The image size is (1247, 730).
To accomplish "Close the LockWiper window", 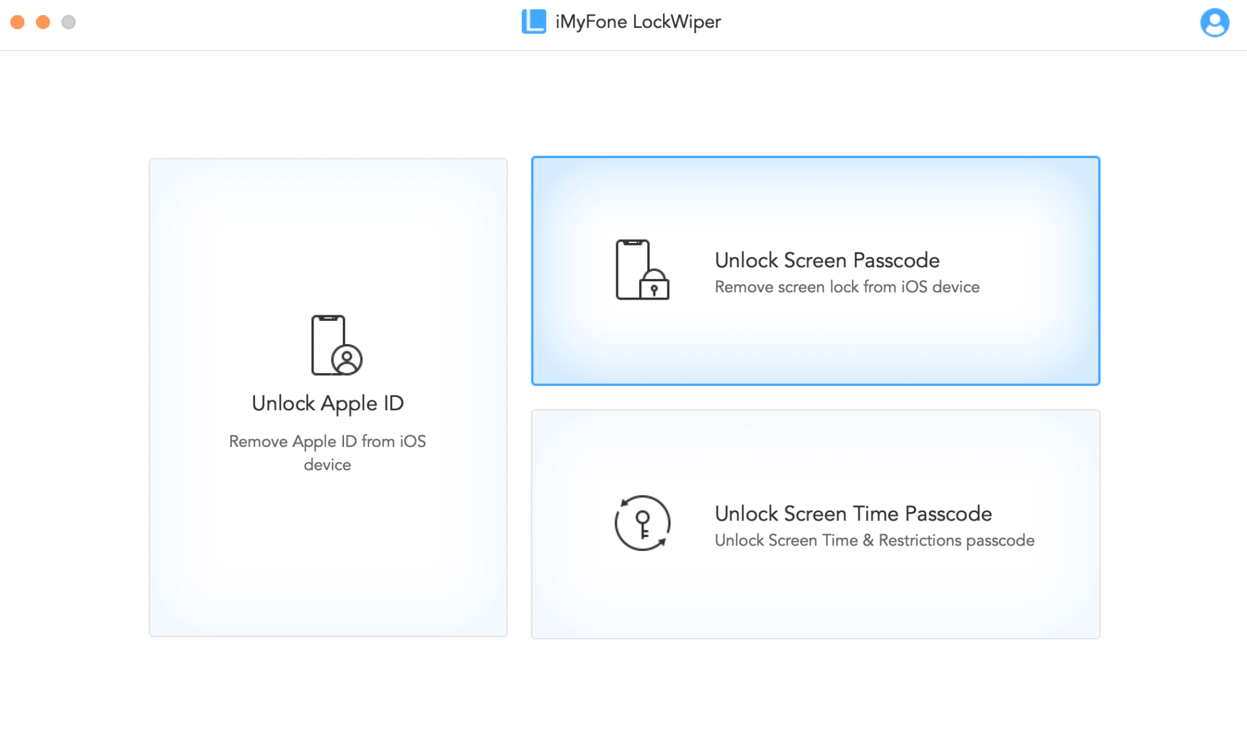I will (x=18, y=22).
